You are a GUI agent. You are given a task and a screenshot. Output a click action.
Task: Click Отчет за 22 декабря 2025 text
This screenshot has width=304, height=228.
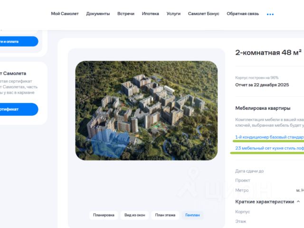click(262, 85)
